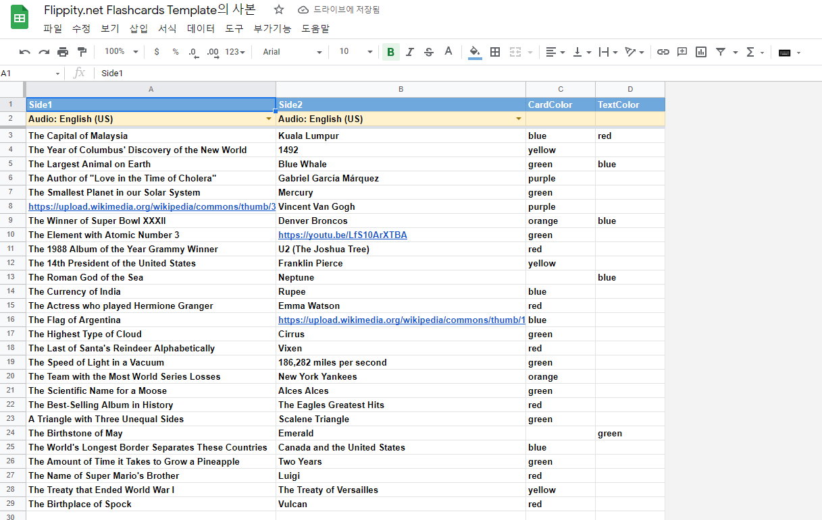Open the 도구 menu

234,28
